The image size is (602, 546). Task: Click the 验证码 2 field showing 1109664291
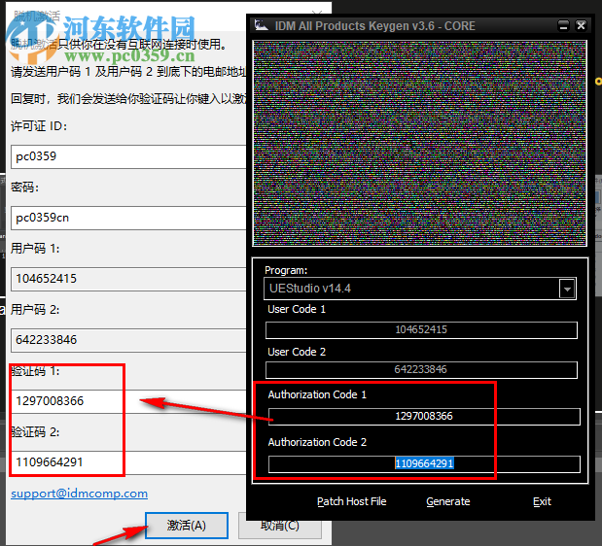tap(128, 462)
